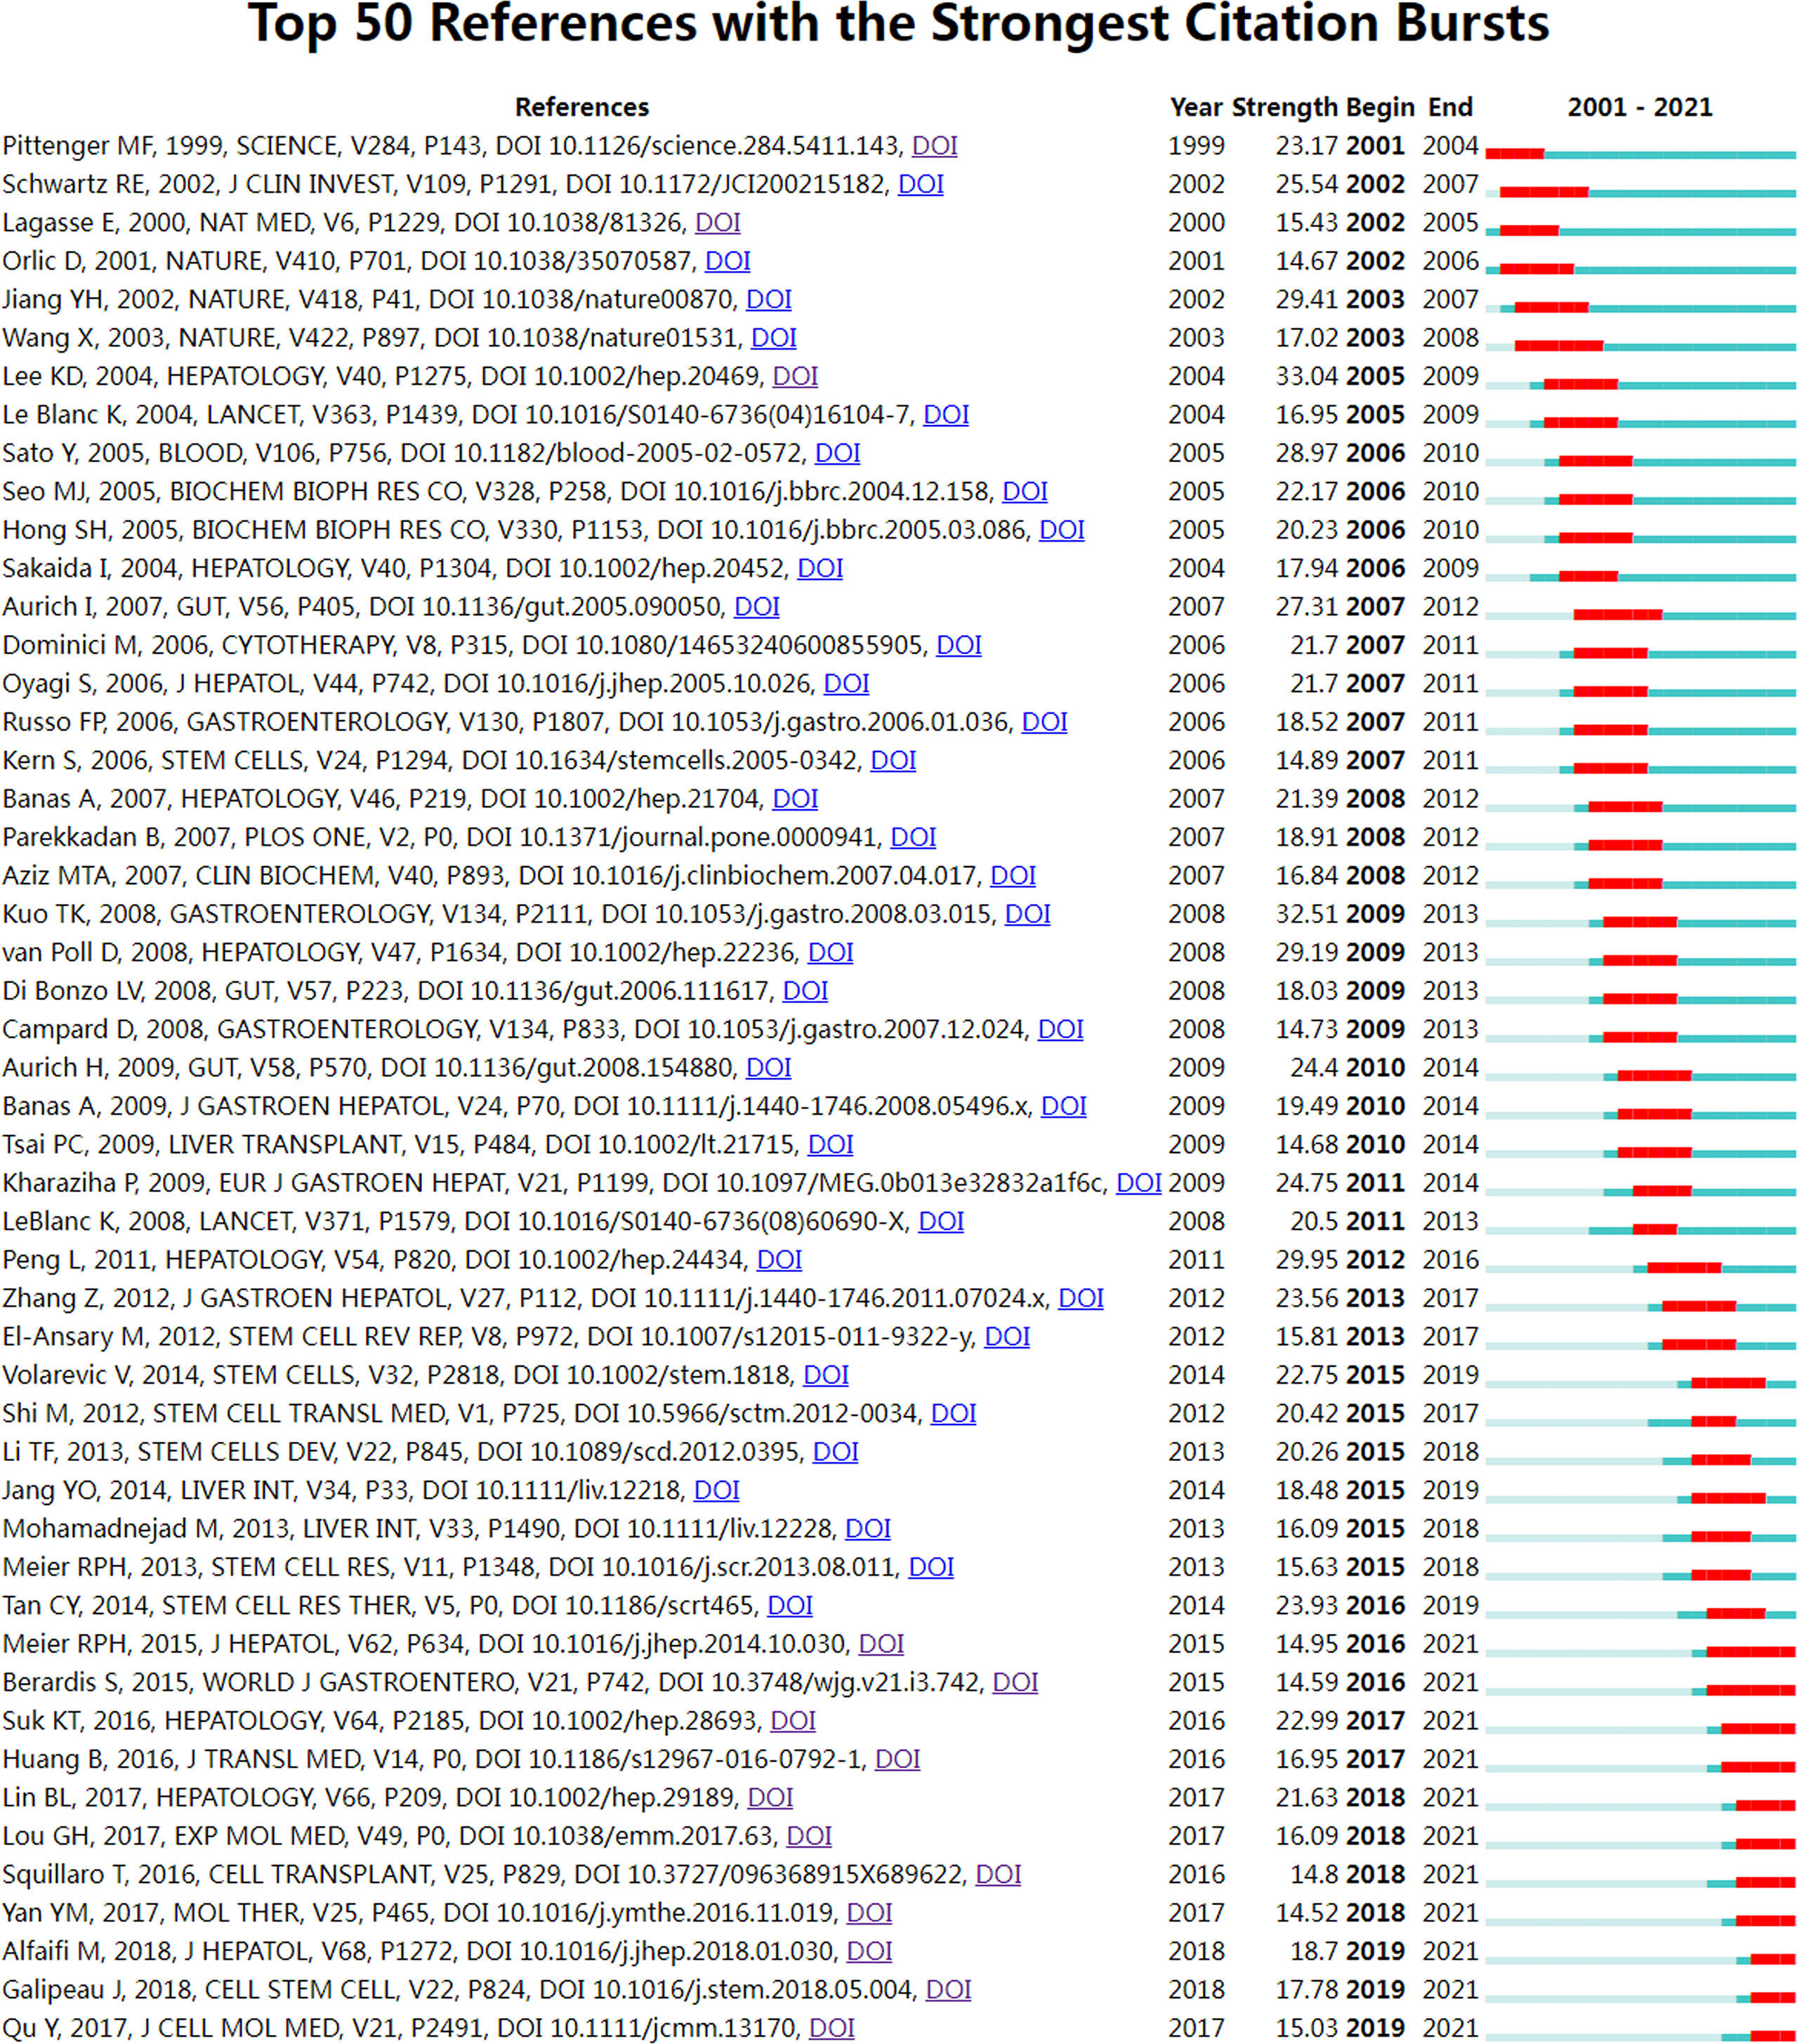Click DOI link for Volarevic V 2014
1797x2044 pixels.
point(826,1375)
